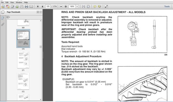
Task: Click the 'Tools Required:' heading text
Action: click(70, 42)
